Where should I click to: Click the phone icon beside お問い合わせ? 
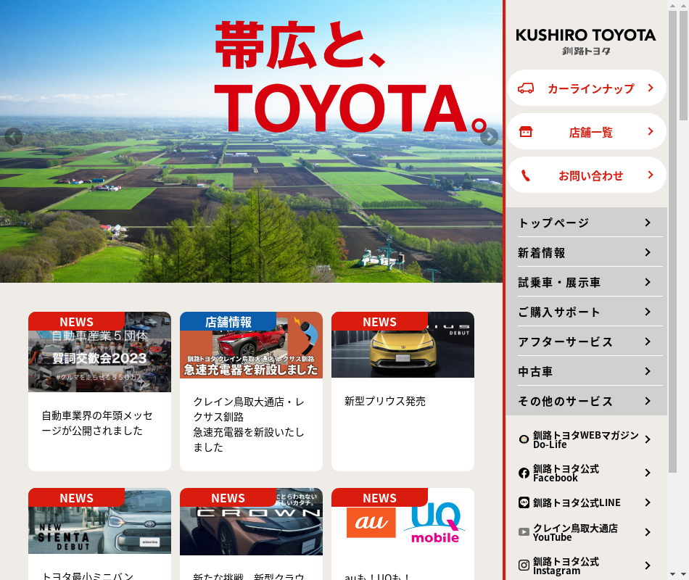[x=526, y=175]
